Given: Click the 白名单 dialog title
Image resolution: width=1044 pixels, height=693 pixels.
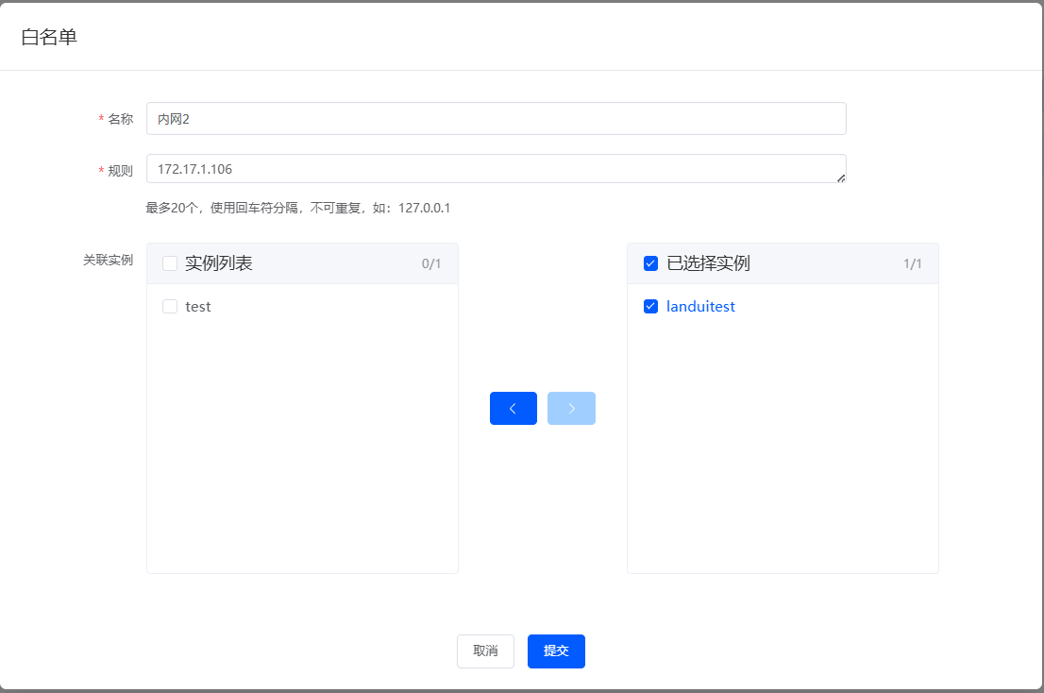Looking at the screenshot, I should pos(49,37).
